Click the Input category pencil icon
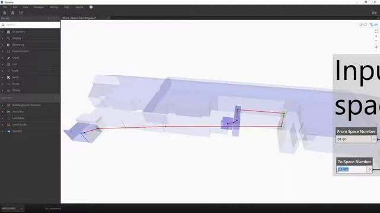380x213 pixels. [x=8, y=58]
